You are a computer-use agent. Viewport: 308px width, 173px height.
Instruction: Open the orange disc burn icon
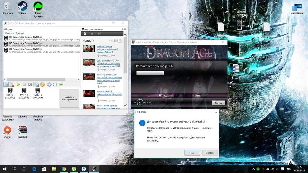pos(42,84)
